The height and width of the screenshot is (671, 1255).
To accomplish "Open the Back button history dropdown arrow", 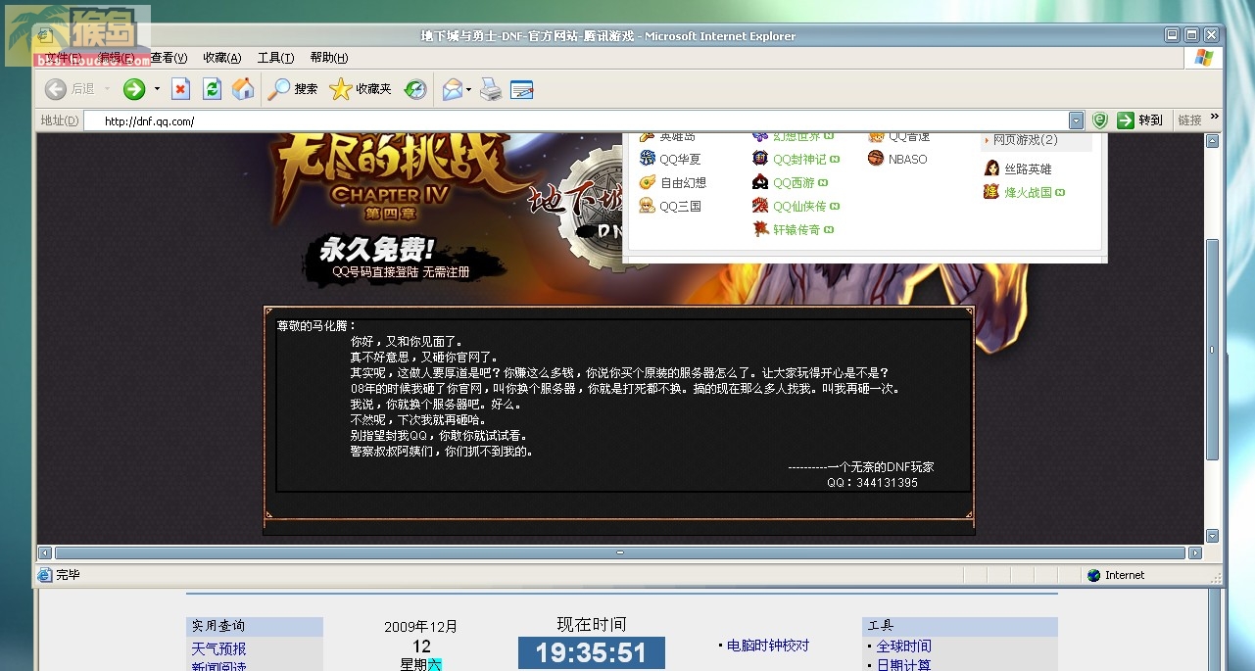I will point(107,89).
